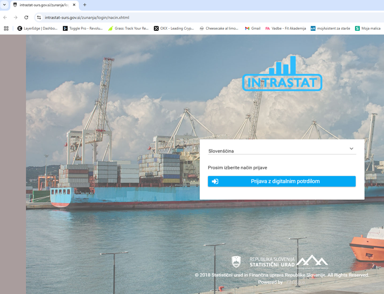This screenshot has height=294, width=384.
Task: Click the Statistični urad text logo
Action: click(x=272, y=262)
